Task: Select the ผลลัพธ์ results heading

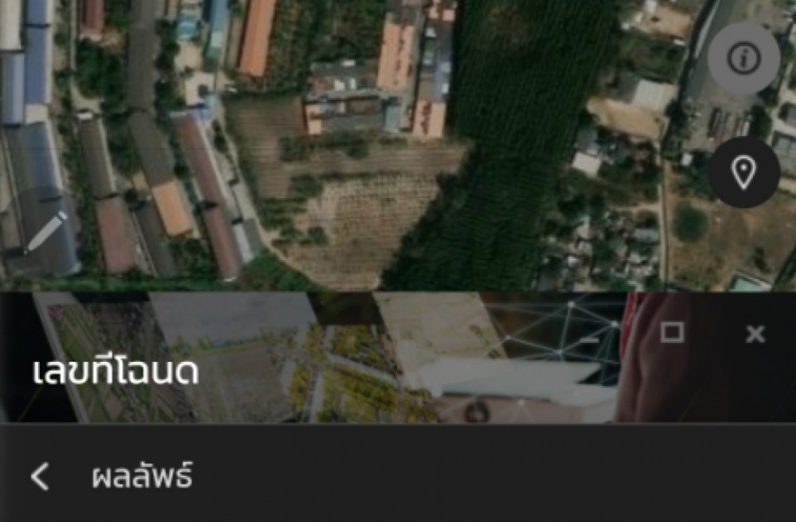Action: pos(142,477)
